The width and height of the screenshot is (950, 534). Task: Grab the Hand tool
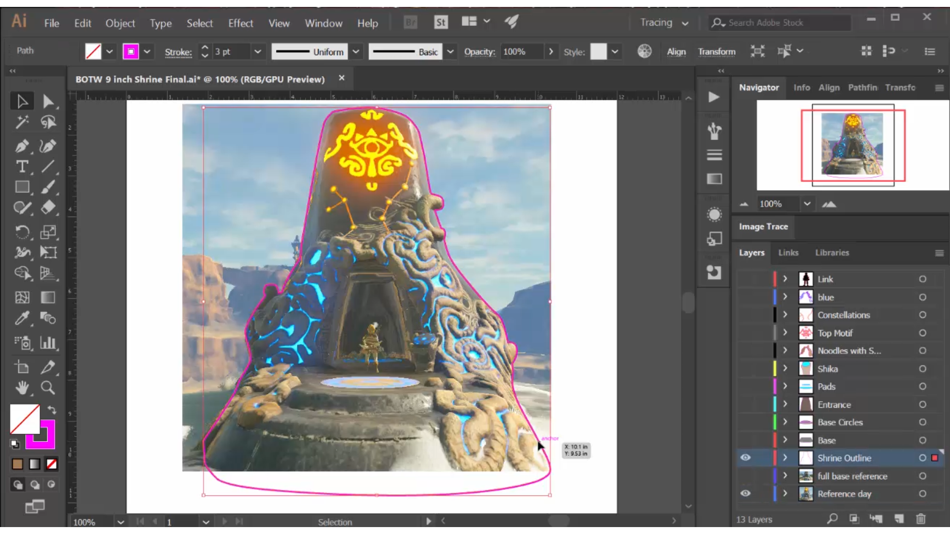pos(22,388)
